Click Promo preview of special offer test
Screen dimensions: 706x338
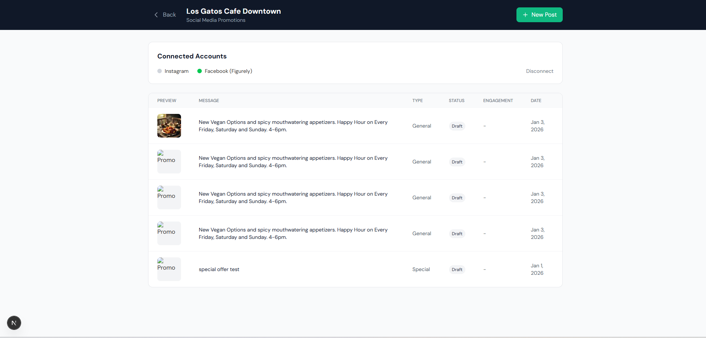pyautogui.click(x=169, y=269)
